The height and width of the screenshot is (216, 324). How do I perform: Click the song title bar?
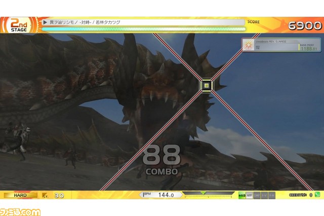142,22
